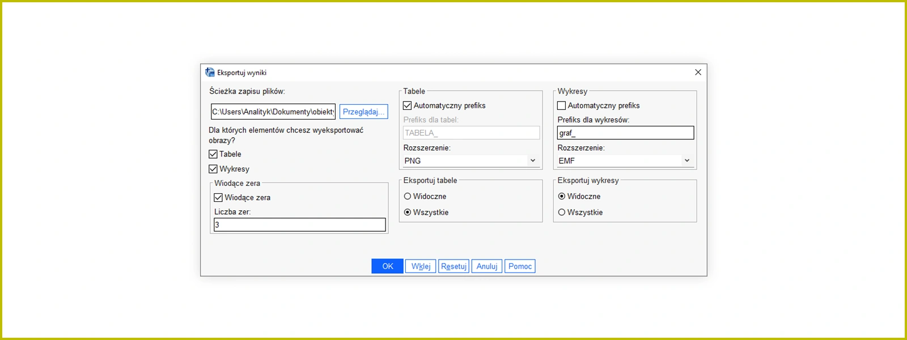Expand the EMF extension dropdown for charts
Screen dimensions: 907x340
point(625,161)
